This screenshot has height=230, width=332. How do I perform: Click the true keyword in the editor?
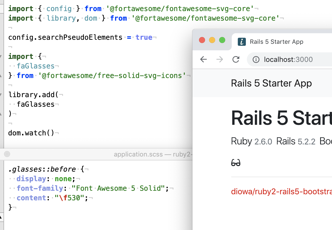[144, 37]
